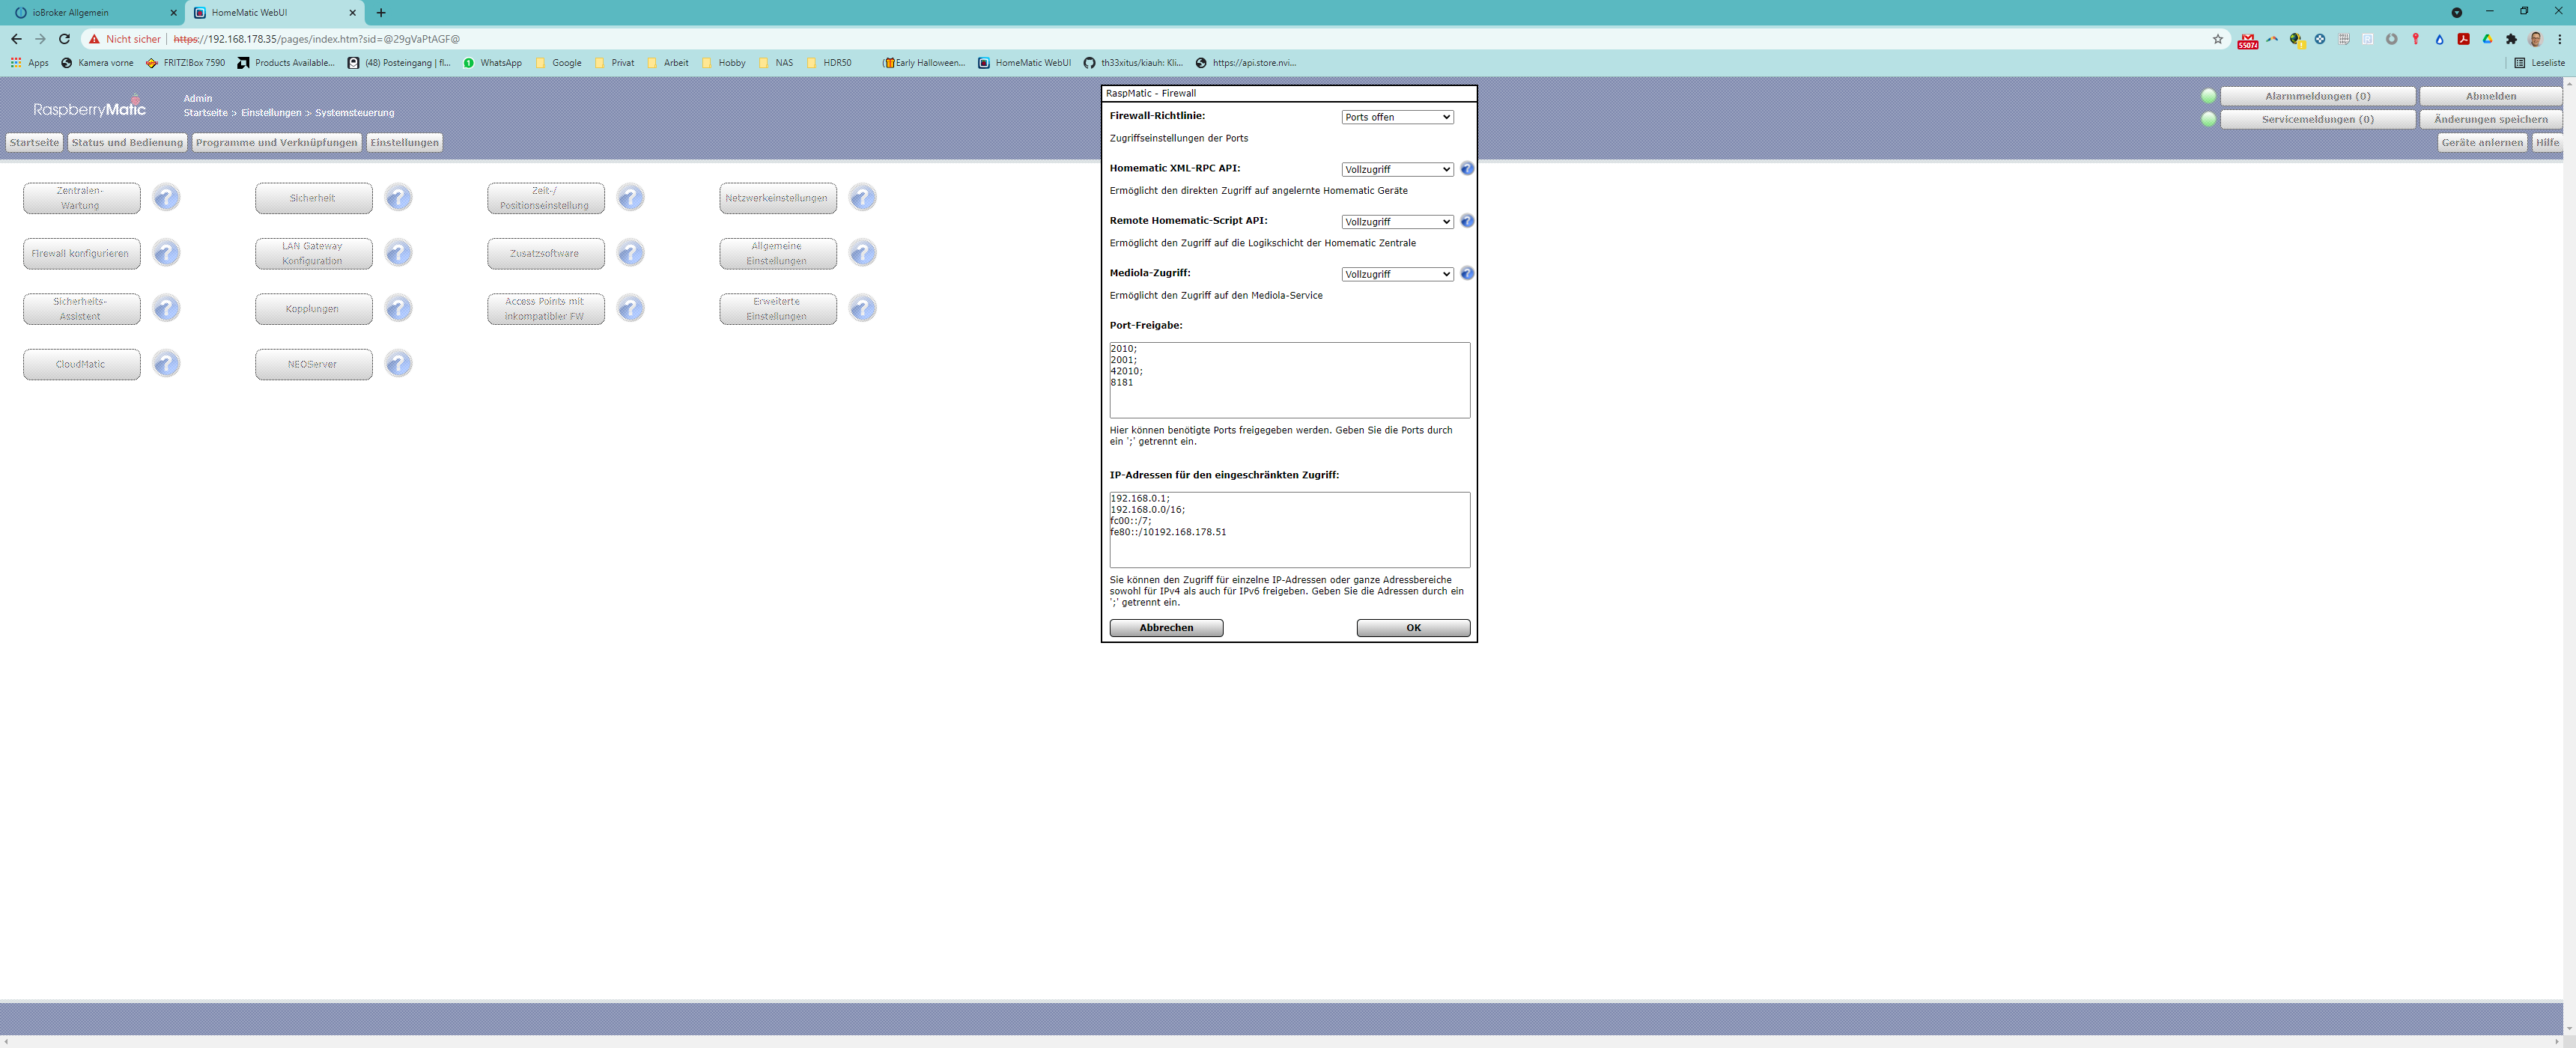
Task: Click help icon beside Homematic XML-RPC API
Action: pyautogui.click(x=1467, y=169)
